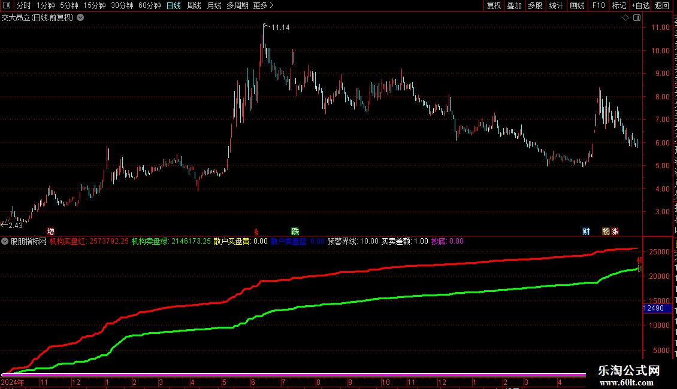This screenshot has width=677, height=389.
Task: Click the 预警界线 value label
Action: tap(353, 242)
